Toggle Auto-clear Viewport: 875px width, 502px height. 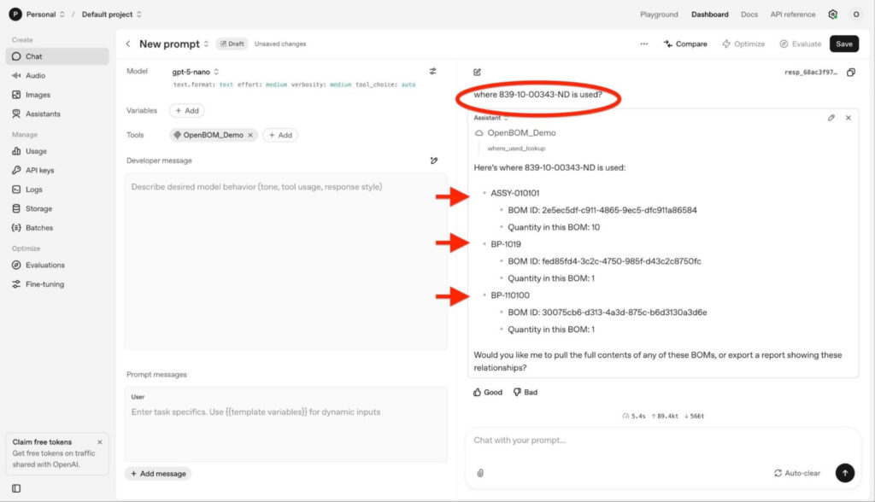(x=797, y=474)
